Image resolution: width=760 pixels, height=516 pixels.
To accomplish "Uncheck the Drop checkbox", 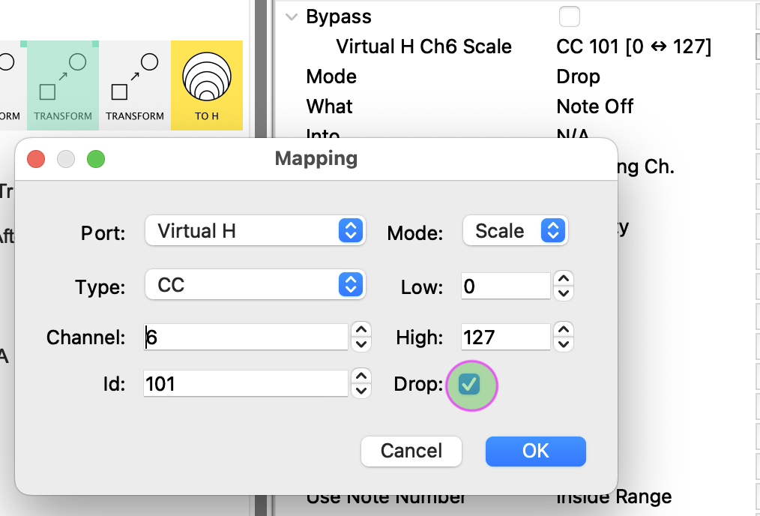I will (x=470, y=385).
